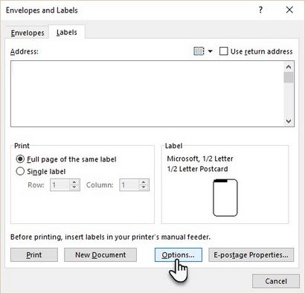Open label Options dialog

pos(179,255)
